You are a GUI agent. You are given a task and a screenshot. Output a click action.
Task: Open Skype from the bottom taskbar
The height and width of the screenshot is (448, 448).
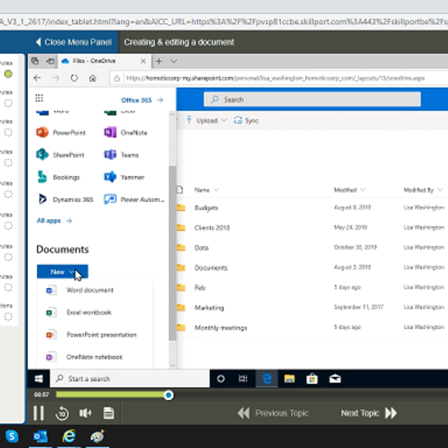(12, 436)
